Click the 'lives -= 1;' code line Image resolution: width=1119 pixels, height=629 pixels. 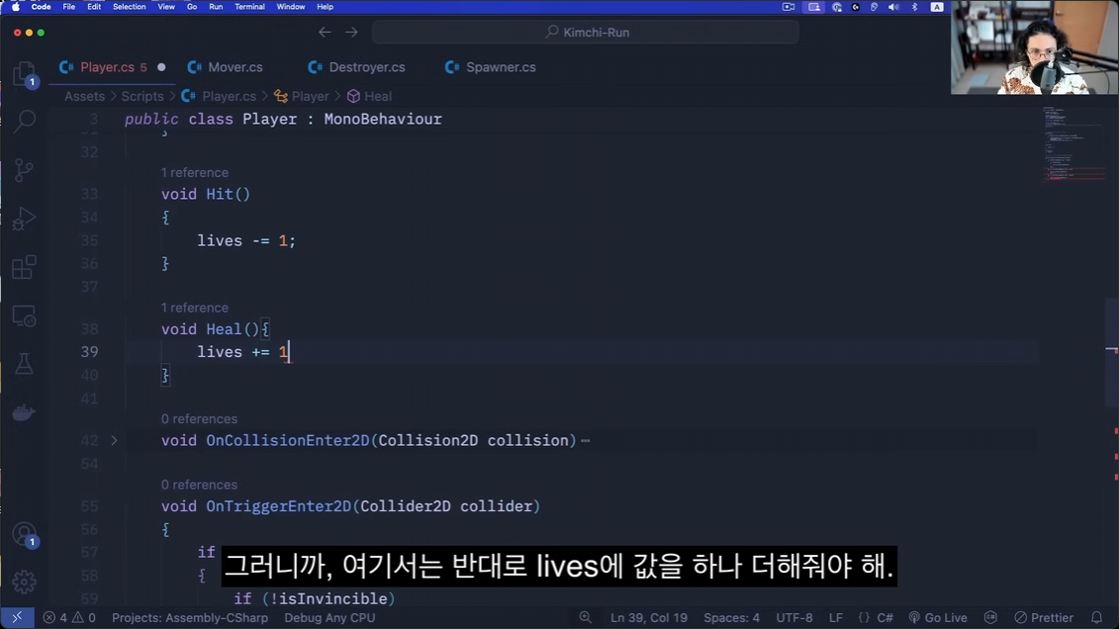tap(246, 241)
